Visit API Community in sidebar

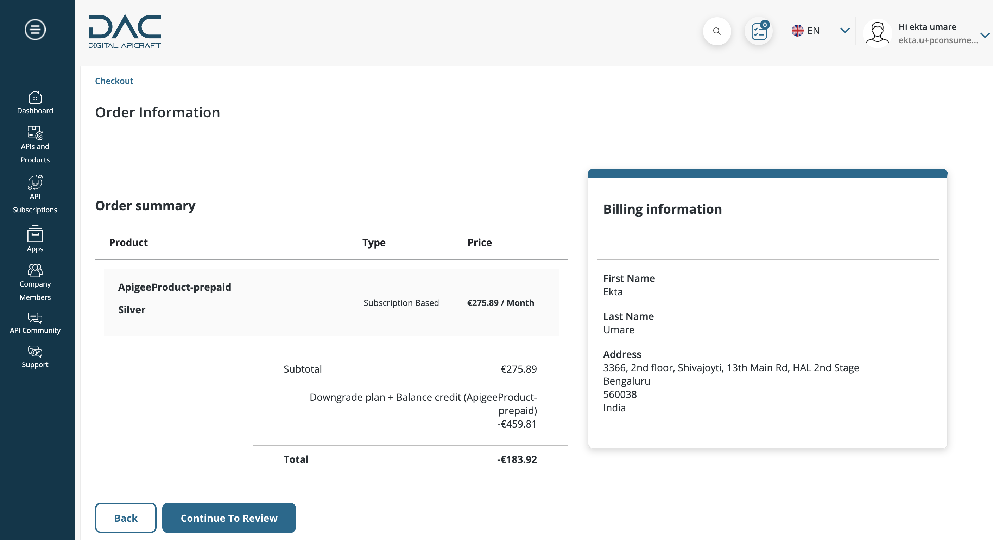[x=35, y=323]
